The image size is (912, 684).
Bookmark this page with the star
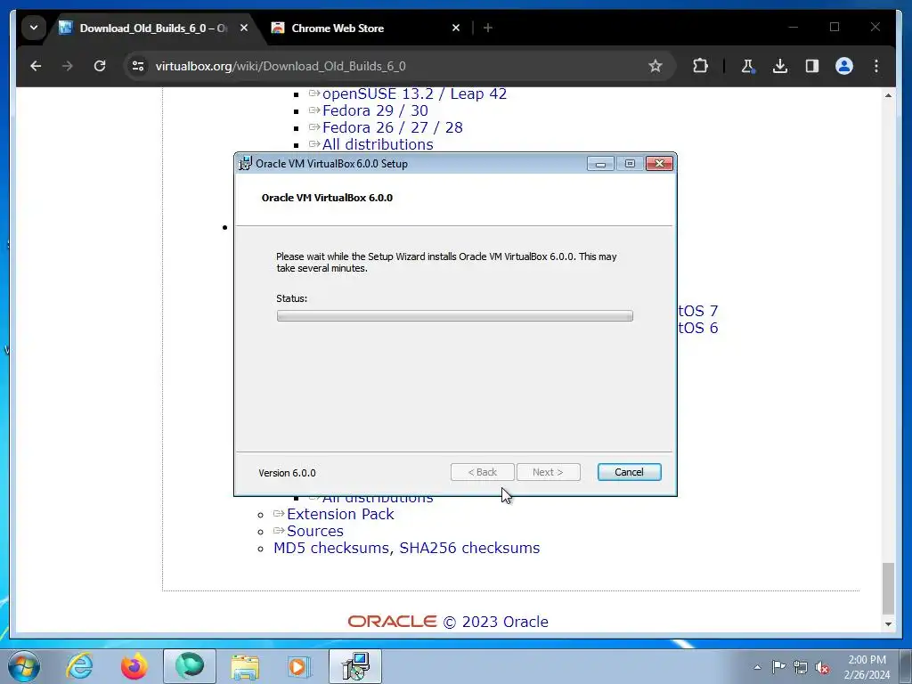[655, 66]
